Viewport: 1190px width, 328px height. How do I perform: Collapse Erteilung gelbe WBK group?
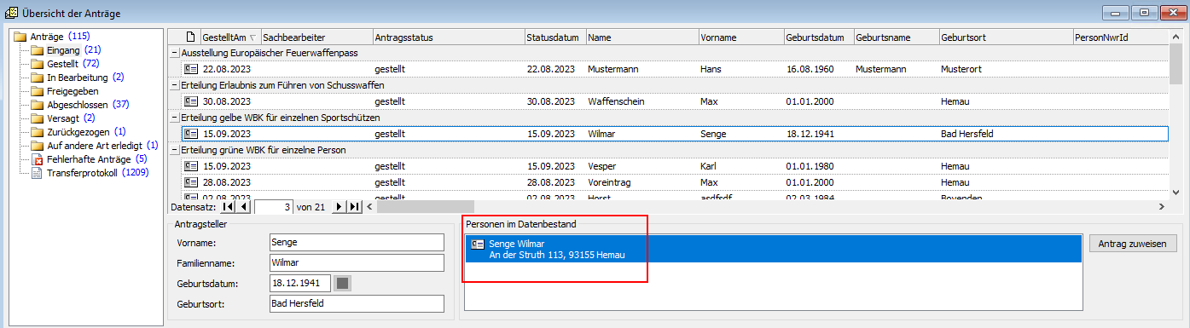click(174, 118)
